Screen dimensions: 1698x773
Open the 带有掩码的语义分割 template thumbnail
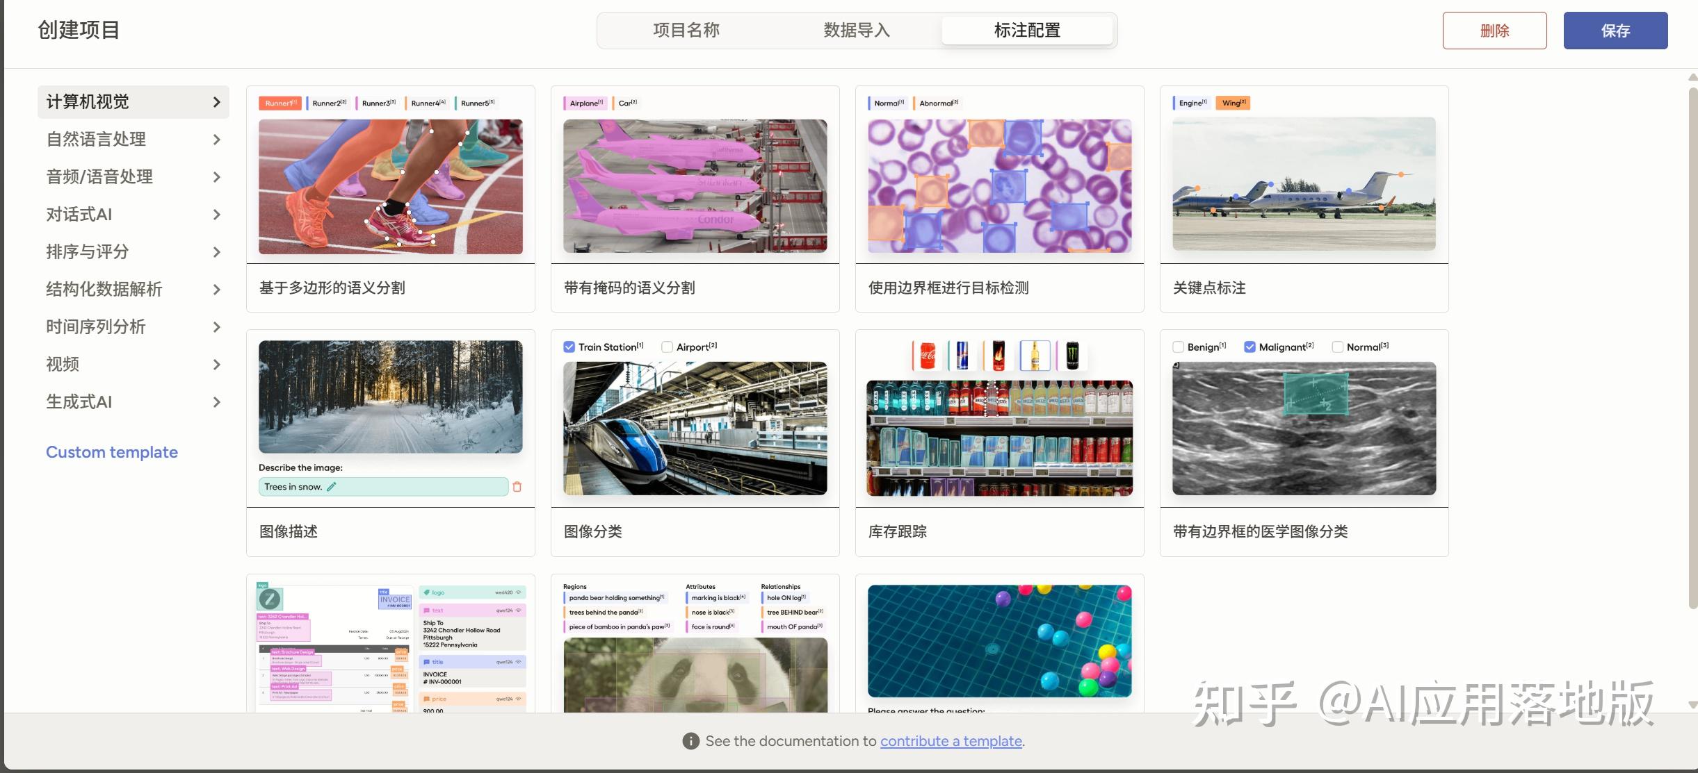click(x=695, y=186)
